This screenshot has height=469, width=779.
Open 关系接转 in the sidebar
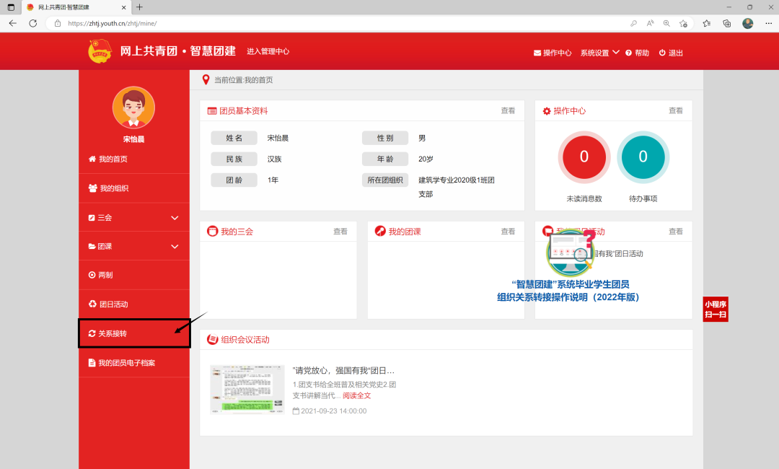117,333
